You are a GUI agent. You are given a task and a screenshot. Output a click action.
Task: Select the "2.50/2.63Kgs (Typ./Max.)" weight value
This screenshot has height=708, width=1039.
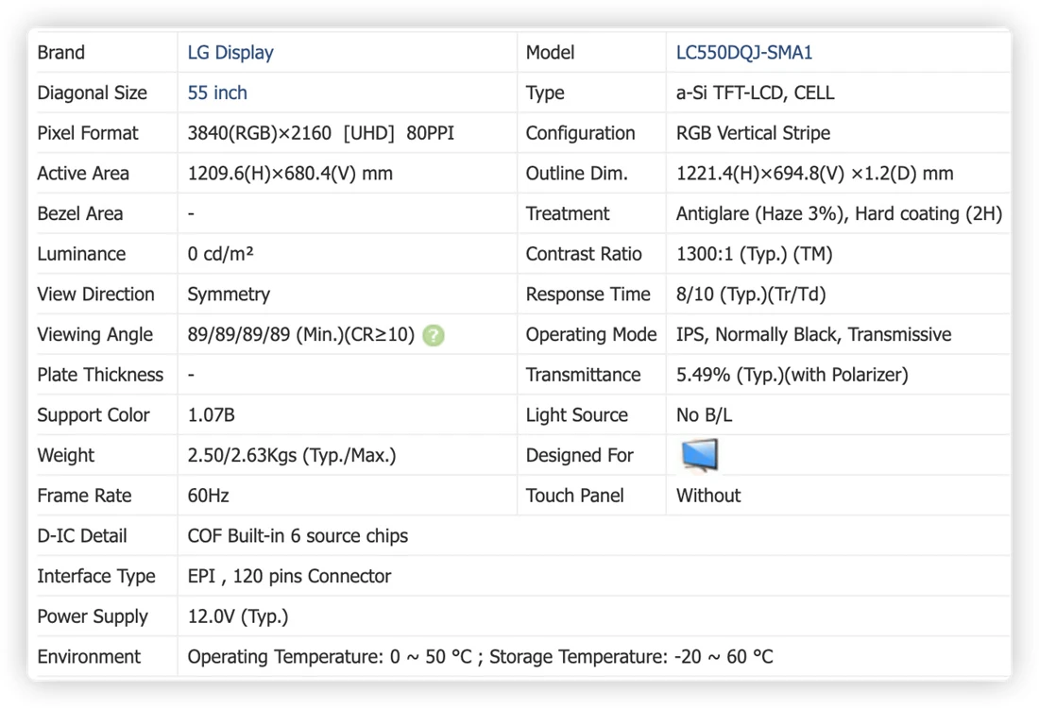click(x=292, y=456)
